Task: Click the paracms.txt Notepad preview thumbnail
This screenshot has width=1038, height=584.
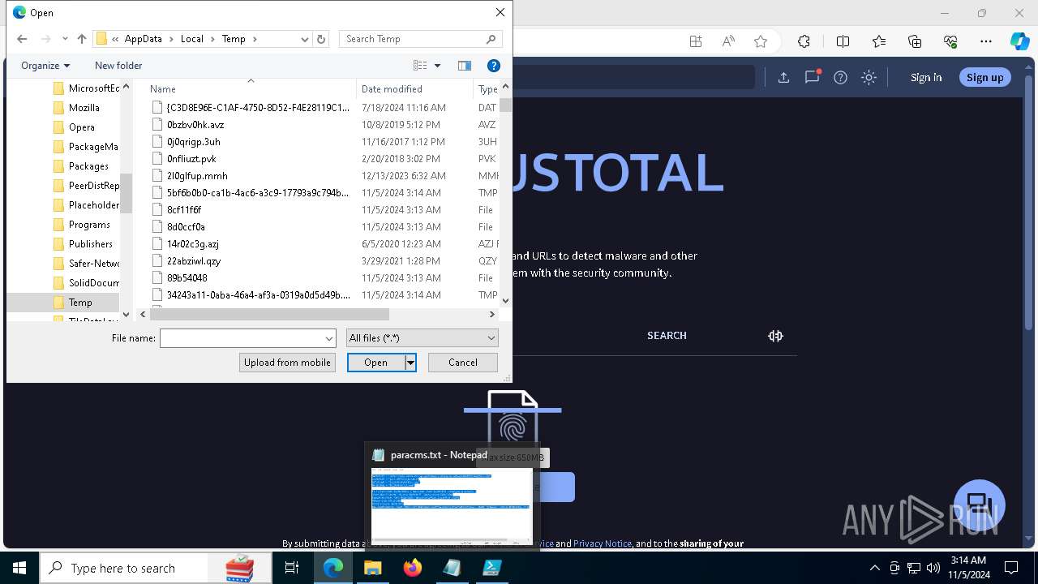Action: pos(452,505)
